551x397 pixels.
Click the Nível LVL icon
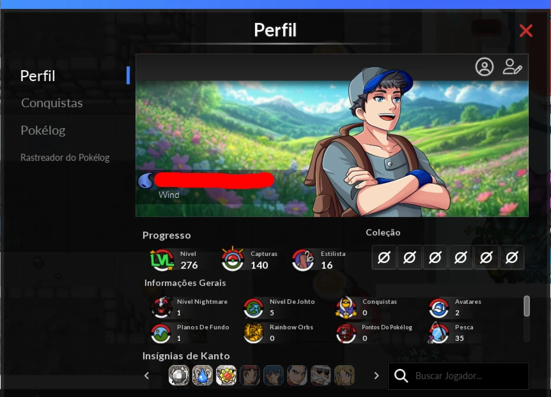coord(162,260)
